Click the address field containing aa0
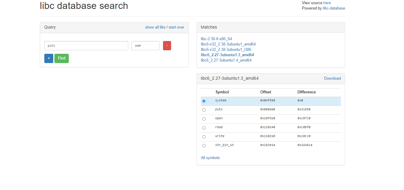This screenshot has height=190, width=404. 145,46
